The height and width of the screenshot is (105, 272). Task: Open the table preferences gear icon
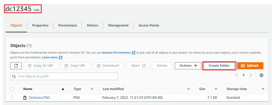262,75
